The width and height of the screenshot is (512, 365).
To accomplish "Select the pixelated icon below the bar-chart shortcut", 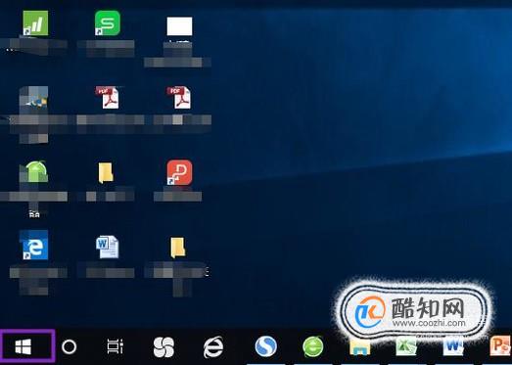I will click(x=34, y=98).
